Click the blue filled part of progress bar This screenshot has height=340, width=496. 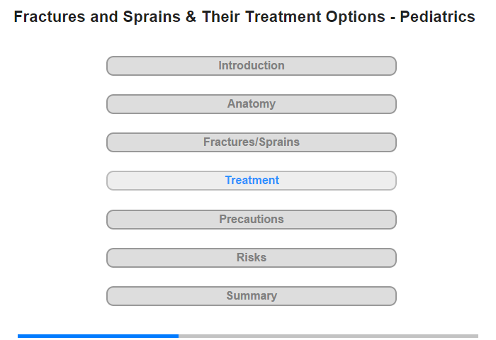pyautogui.click(x=98, y=336)
